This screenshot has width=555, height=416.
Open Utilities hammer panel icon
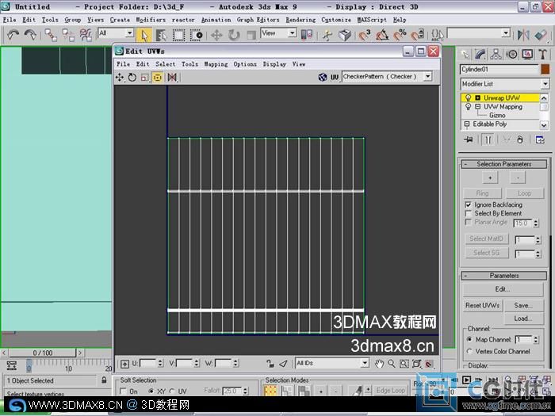[542, 54]
